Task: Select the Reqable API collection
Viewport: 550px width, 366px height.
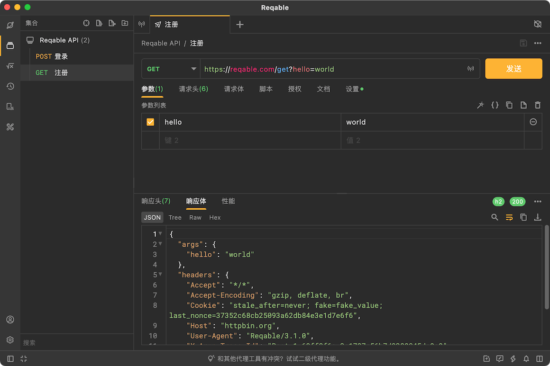Action: pos(77,40)
